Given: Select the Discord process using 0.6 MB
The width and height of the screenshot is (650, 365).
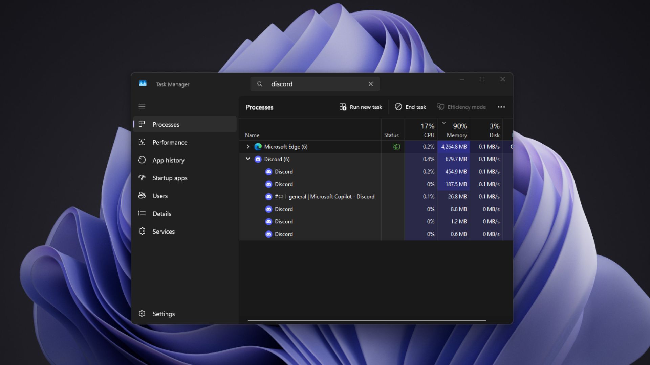Looking at the screenshot, I should pyautogui.click(x=376, y=234).
